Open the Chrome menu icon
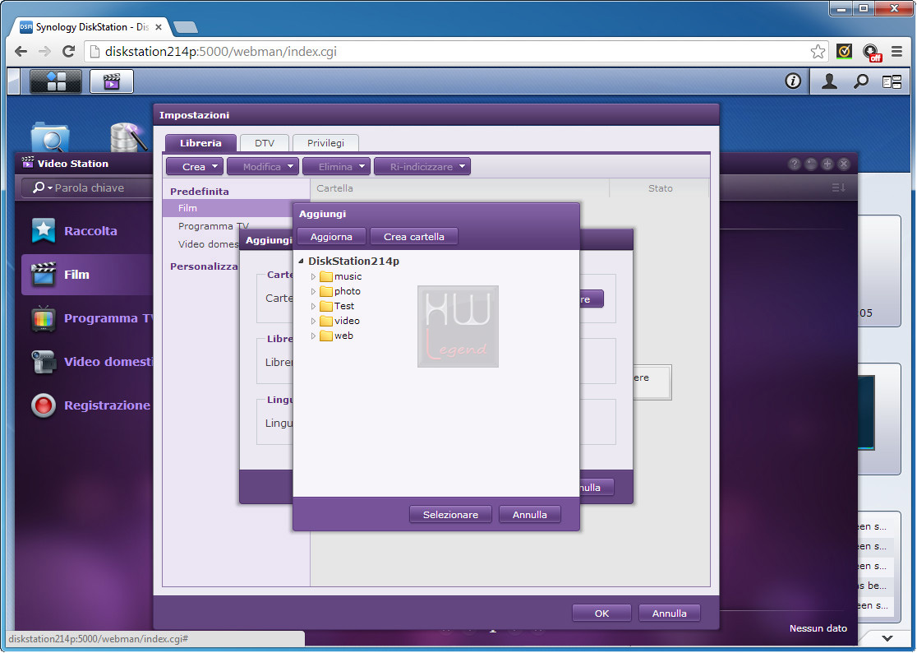The height and width of the screenshot is (653, 917). (896, 52)
